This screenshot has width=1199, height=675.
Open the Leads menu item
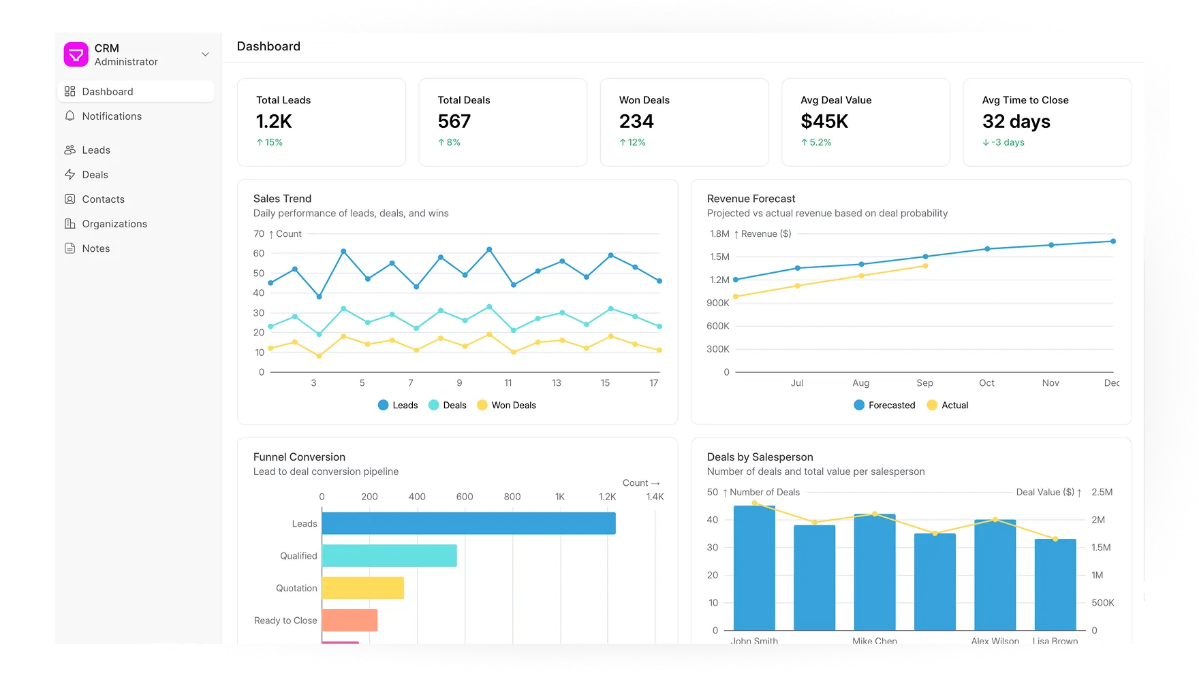pyautogui.click(x=96, y=150)
